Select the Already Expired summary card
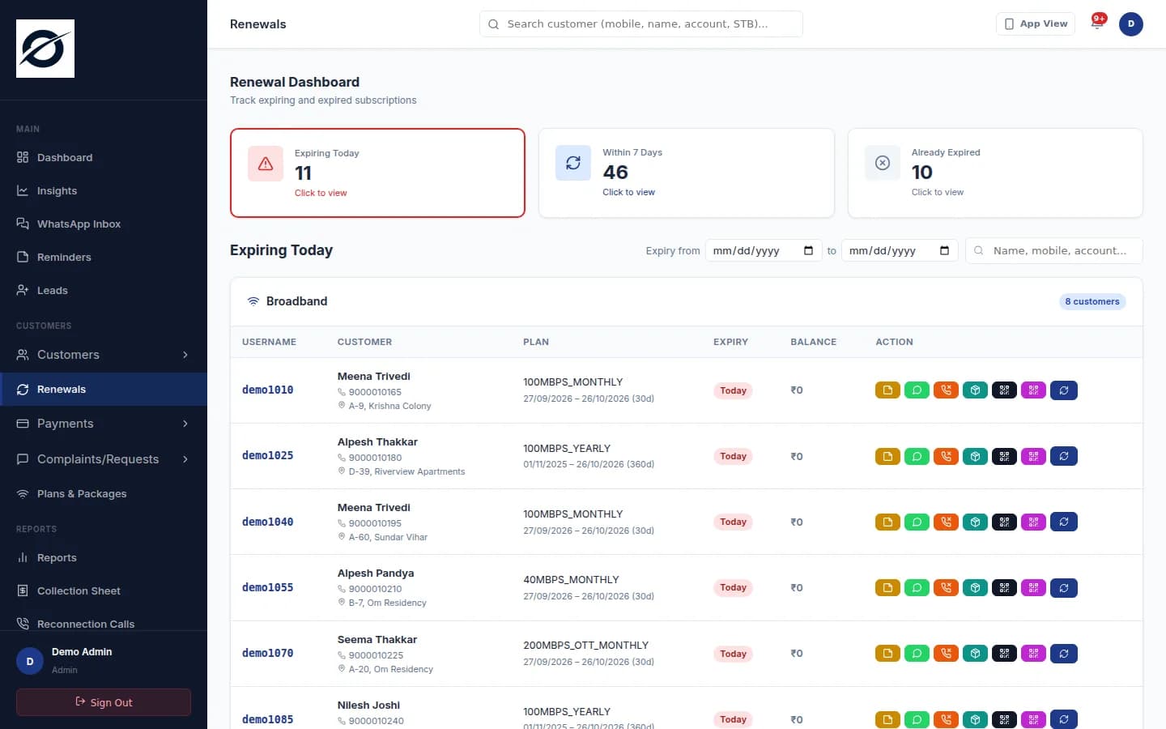This screenshot has height=729, width=1166. coord(995,173)
